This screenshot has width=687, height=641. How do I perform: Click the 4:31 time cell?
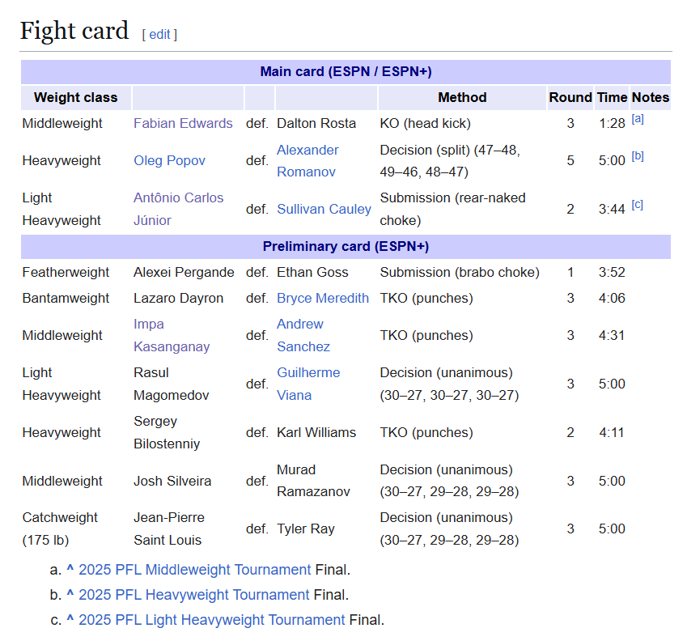coord(612,335)
